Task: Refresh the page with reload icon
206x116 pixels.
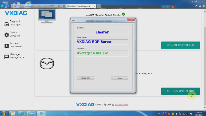Action: [x=64, y=6]
